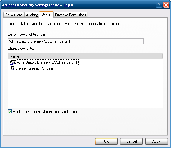Viewport: 171px width, 148px height.
Task: Open the Auditing tab
Action: tap(32, 15)
